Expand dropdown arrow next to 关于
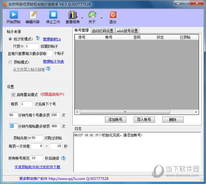The height and width of the screenshot is (184, 206). [x=102, y=18]
